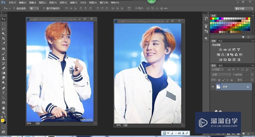Viewport: 255px width, 137px height.
Task: Open the 图像(I) menu
Action: tap(33, 3)
